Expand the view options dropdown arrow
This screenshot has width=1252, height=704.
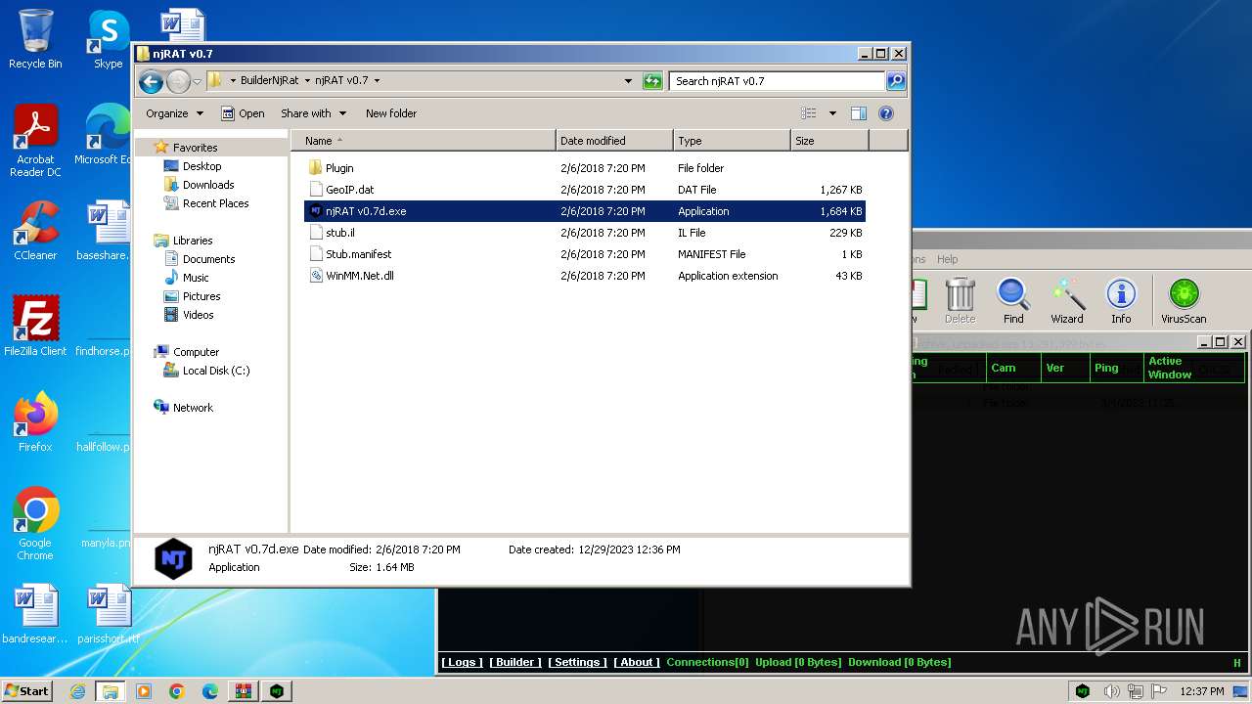[x=832, y=113]
